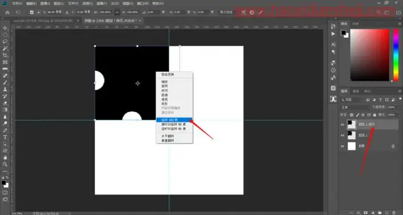Open the File menu
This screenshot has height=215, width=403.
tap(17, 3)
